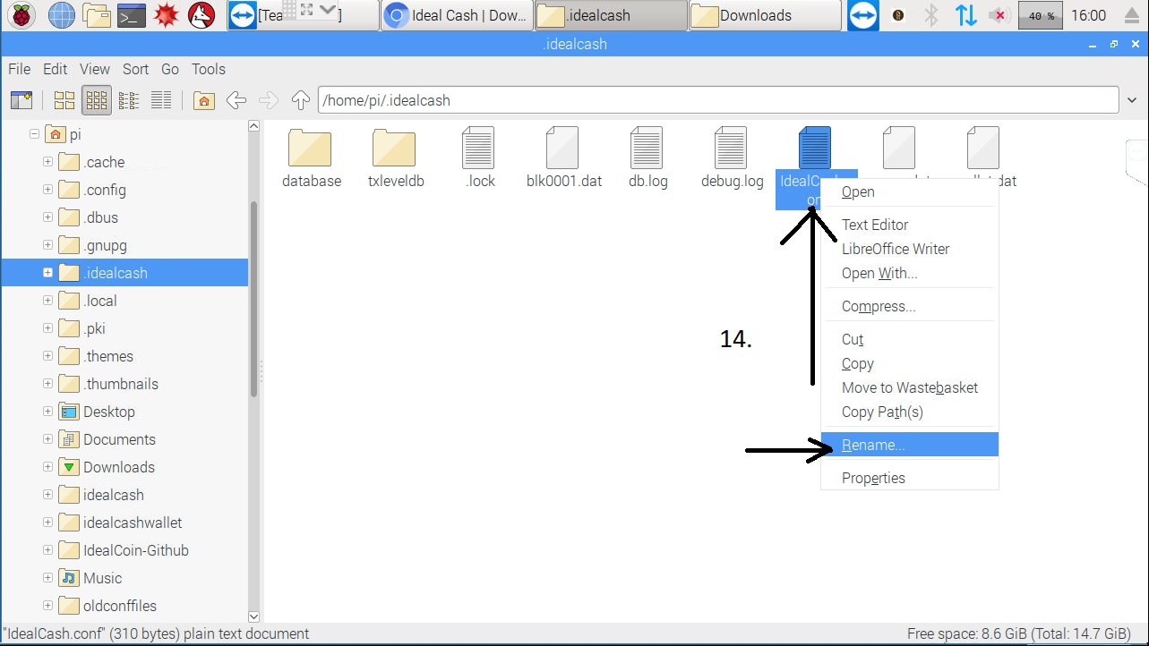This screenshot has height=646, width=1149.
Task: Select IdealCoin-Github in the folder tree
Action: [136, 550]
